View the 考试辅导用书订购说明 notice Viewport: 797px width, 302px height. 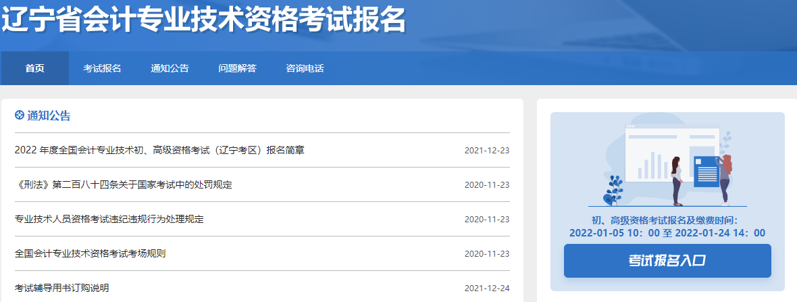coord(61,288)
